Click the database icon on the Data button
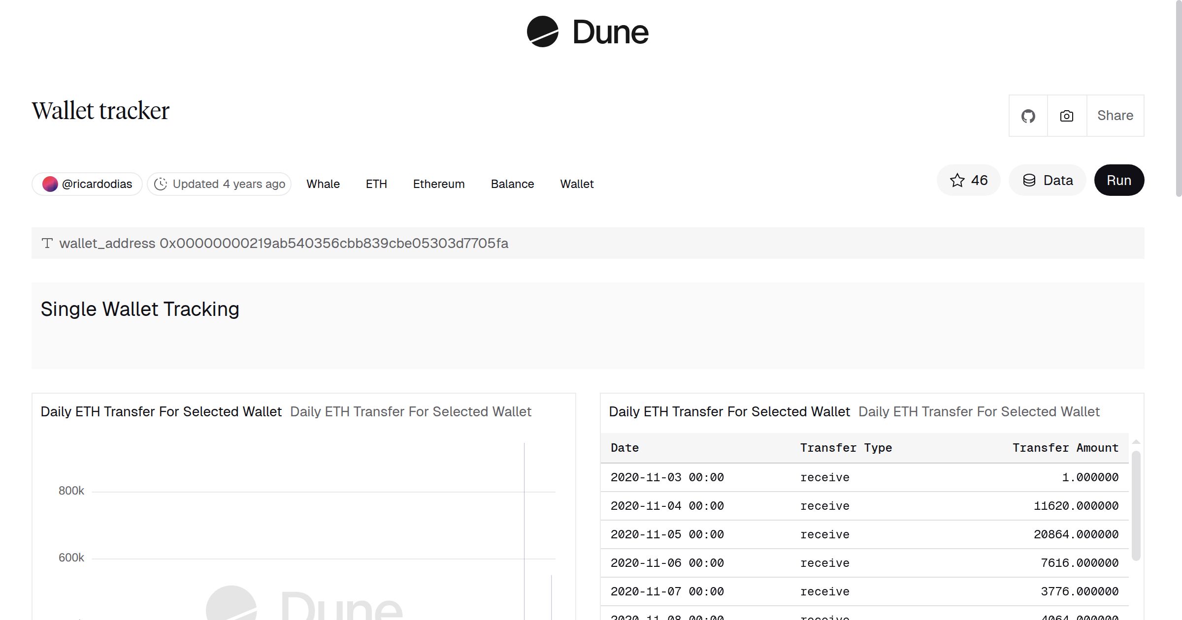Image resolution: width=1182 pixels, height=620 pixels. pos(1030,180)
